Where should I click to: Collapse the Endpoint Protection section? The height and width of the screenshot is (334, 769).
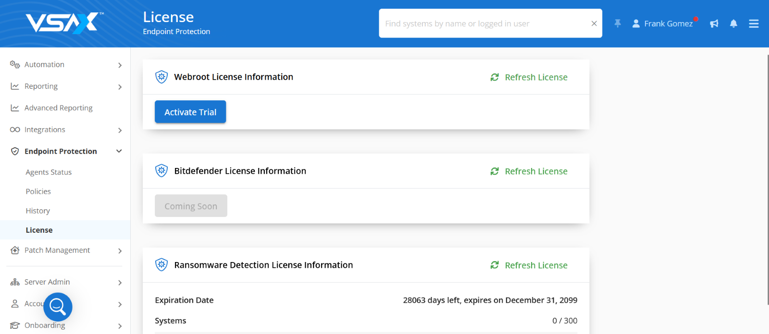[119, 151]
